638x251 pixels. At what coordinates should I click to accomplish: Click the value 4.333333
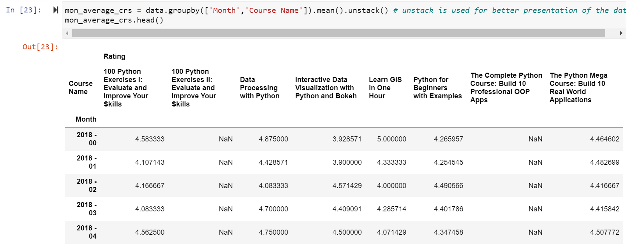pyautogui.click(x=391, y=162)
